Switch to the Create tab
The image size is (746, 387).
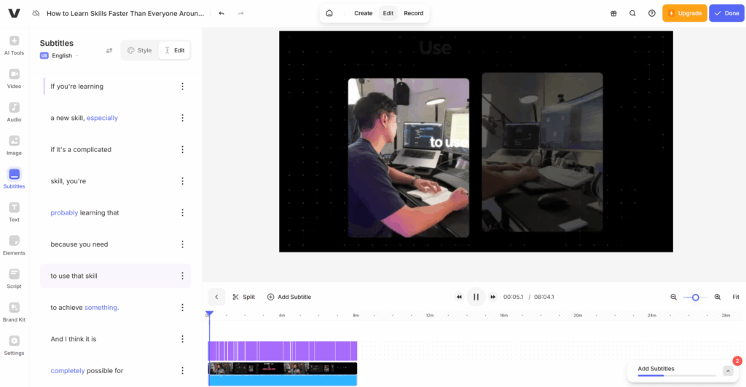(363, 13)
